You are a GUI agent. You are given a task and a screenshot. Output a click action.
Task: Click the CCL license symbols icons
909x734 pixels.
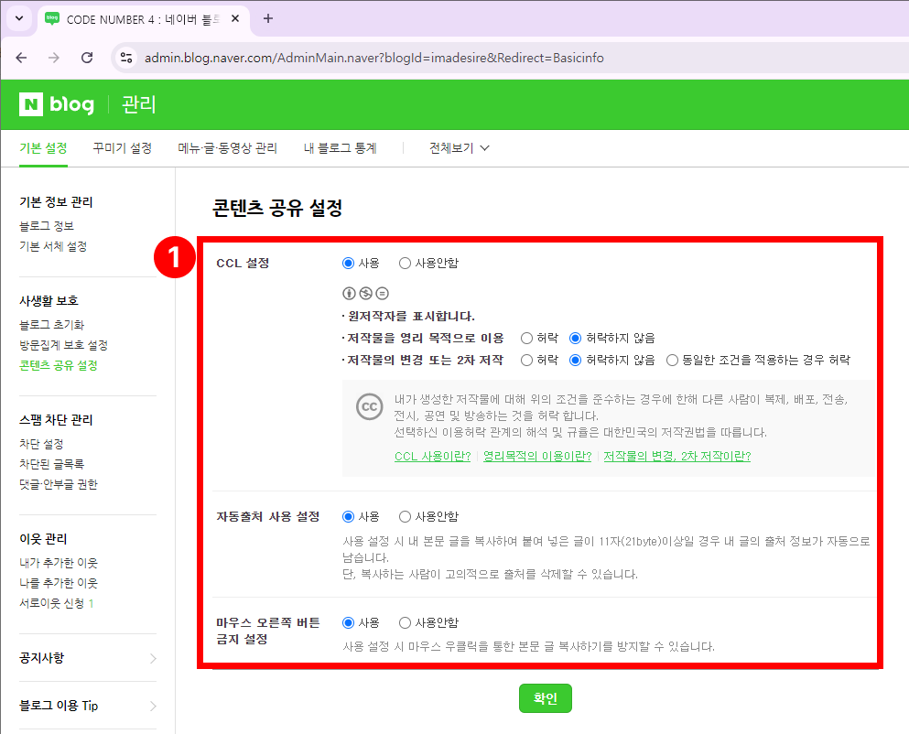click(365, 294)
